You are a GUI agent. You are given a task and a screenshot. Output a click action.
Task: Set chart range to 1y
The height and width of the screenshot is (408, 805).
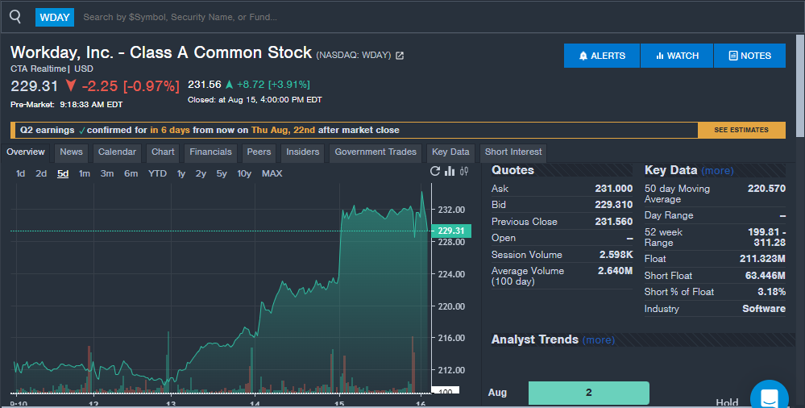point(181,173)
